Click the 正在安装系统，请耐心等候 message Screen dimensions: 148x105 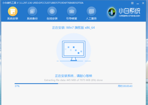coord(73,76)
